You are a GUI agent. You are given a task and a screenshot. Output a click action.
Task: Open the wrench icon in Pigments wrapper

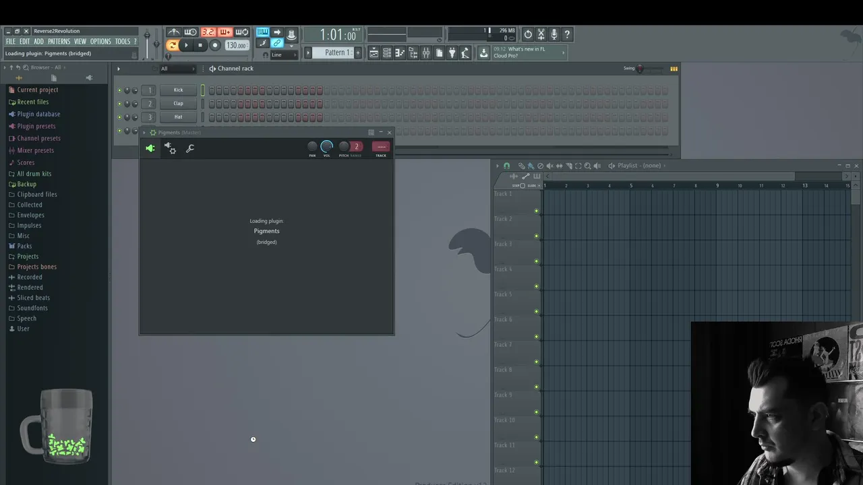pyautogui.click(x=190, y=148)
